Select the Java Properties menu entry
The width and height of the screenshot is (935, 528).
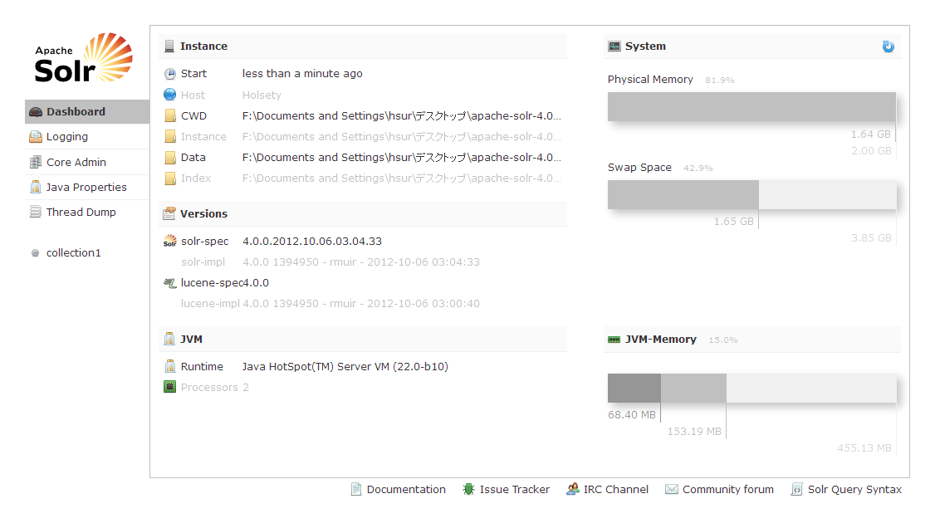click(x=86, y=188)
